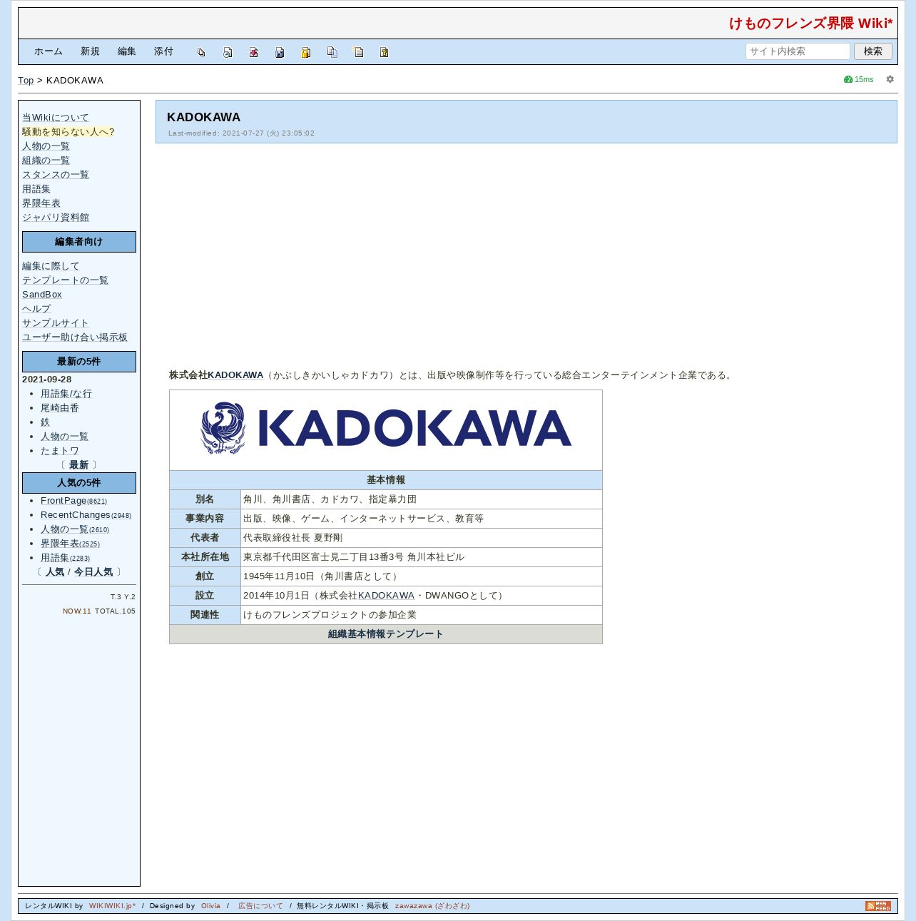This screenshot has height=921, width=916.
Task: Click the 人気 ranking link
Action: pos(55,572)
